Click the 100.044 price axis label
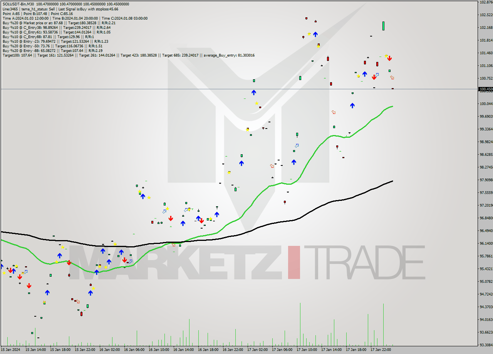 point(486,104)
